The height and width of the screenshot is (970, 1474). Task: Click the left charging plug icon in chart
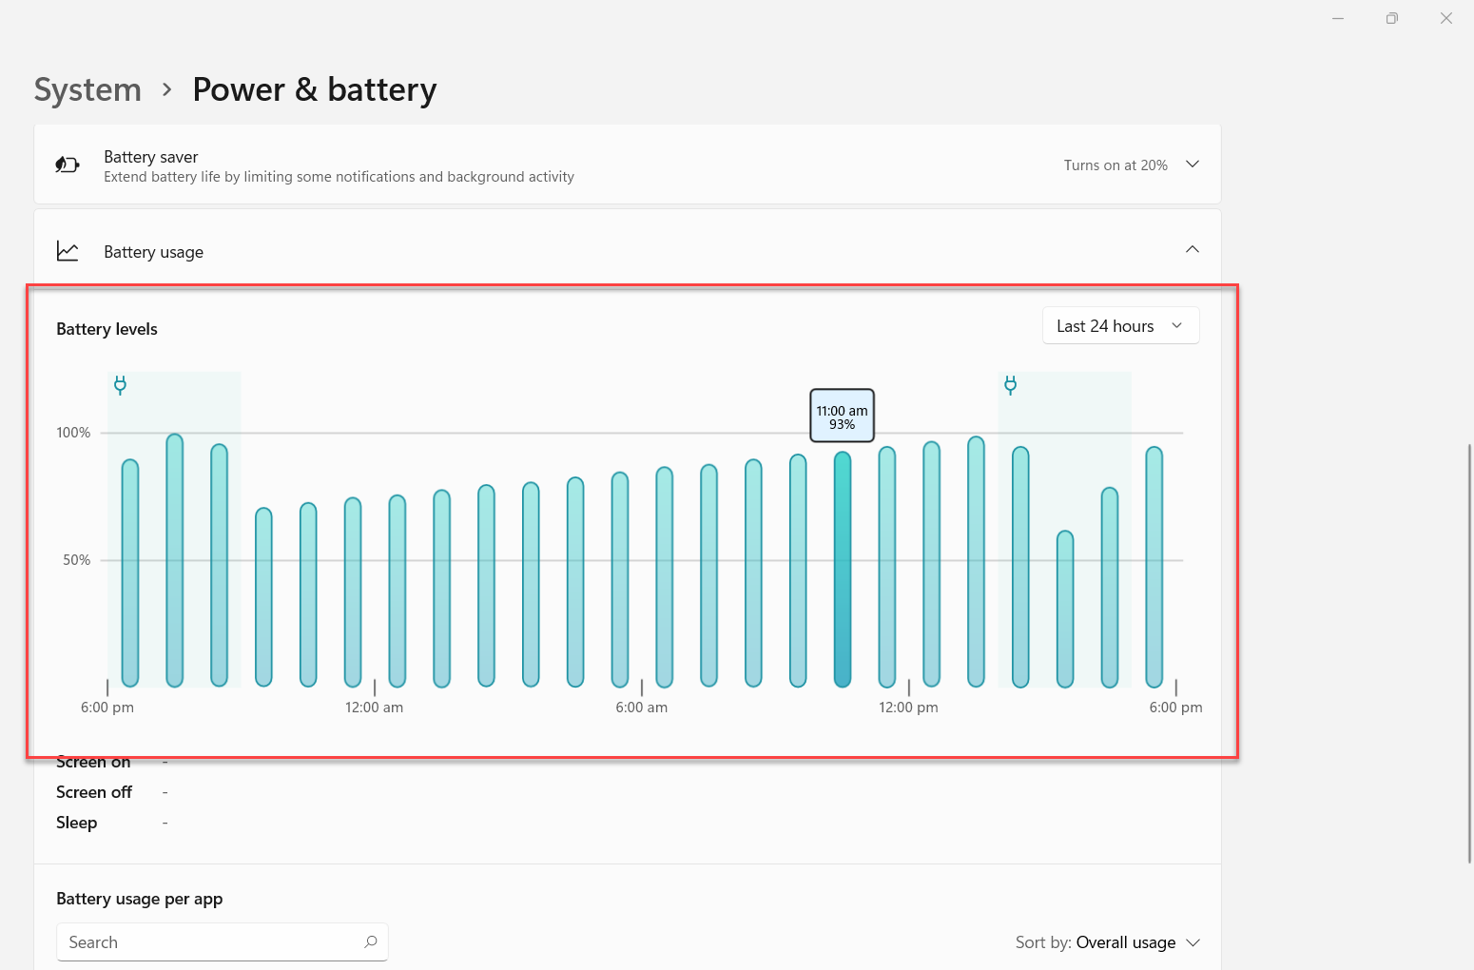pos(120,384)
